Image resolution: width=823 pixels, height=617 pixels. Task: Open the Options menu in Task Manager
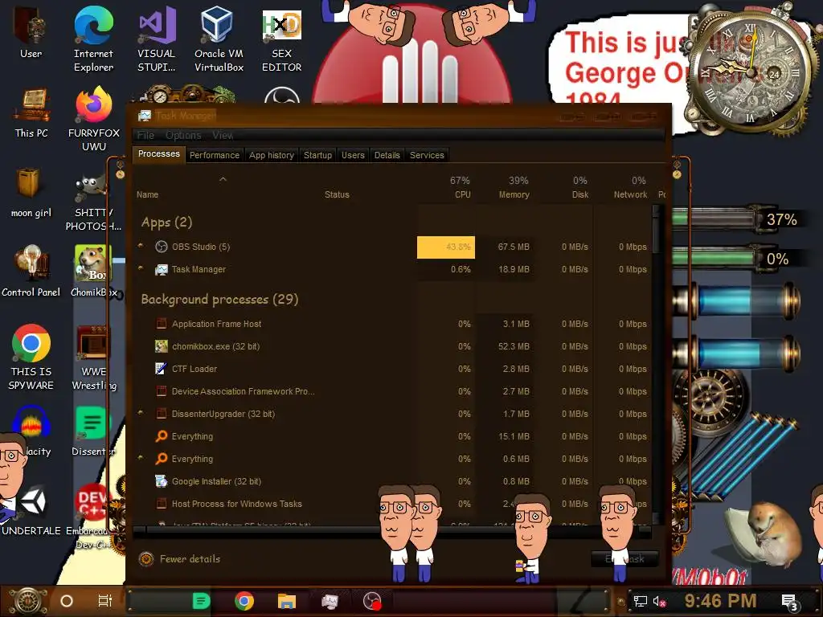click(x=183, y=135)
